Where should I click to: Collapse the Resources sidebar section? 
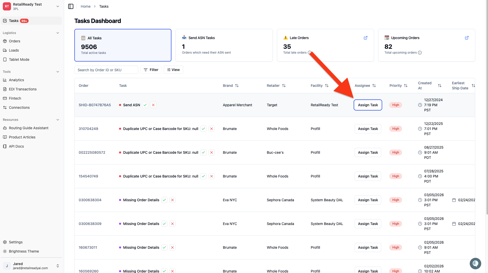pos(58,120)
